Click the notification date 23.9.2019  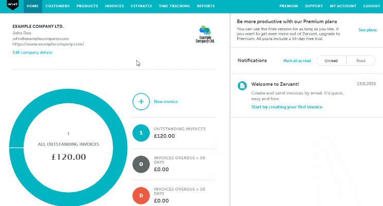click(366, 84)
